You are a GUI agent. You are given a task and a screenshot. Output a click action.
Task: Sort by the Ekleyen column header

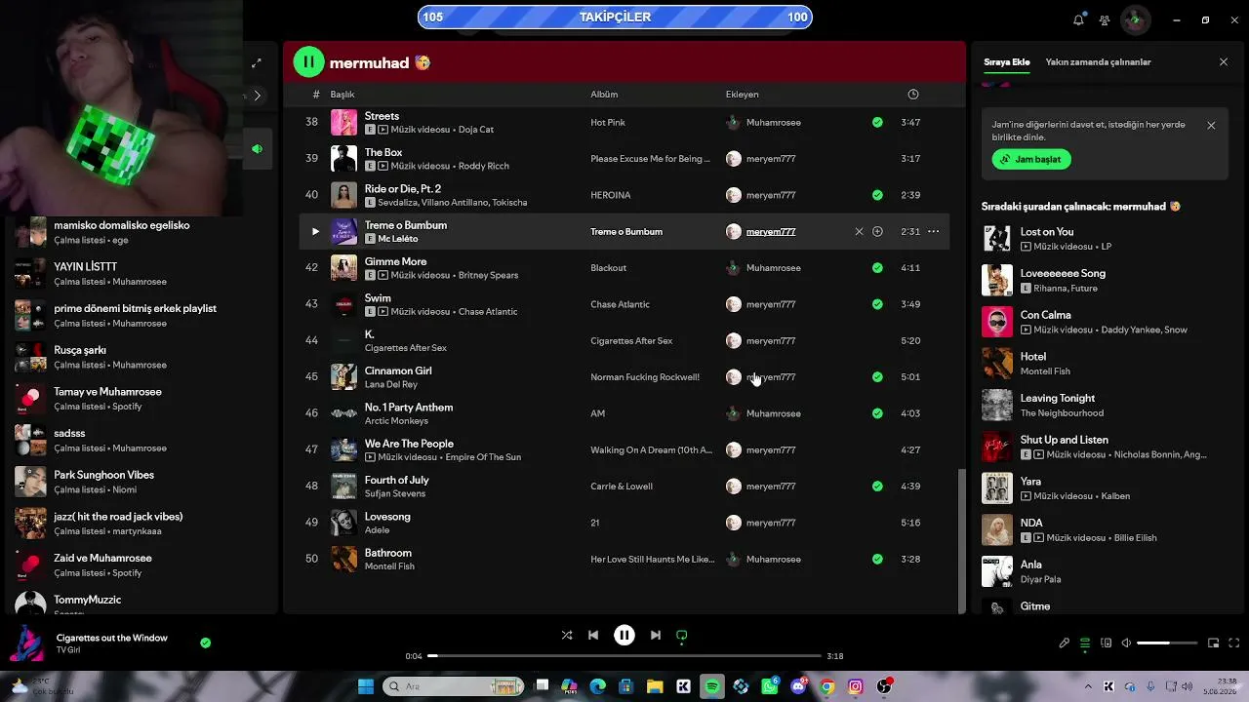point(743,95)
